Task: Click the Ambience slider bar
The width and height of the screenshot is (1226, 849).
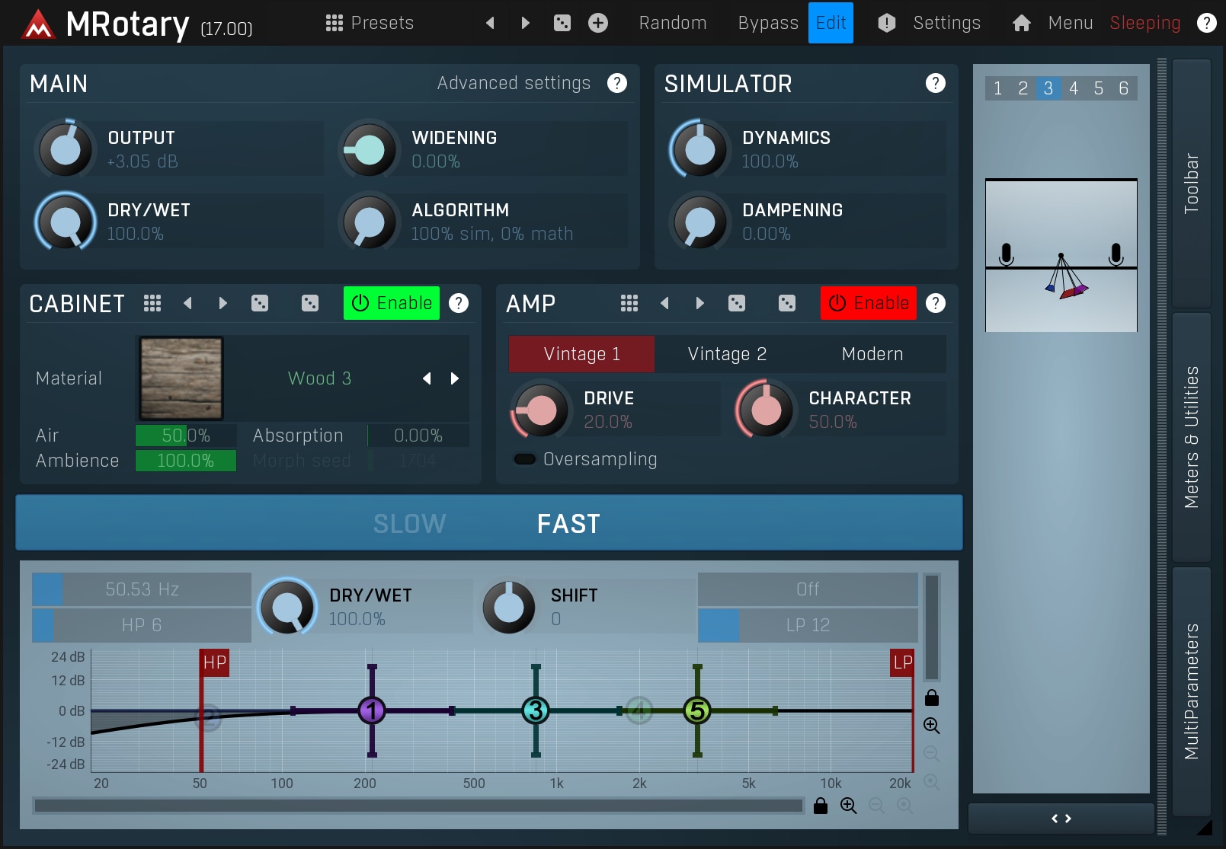Action: pyautogui.click(x=186, y=461)
